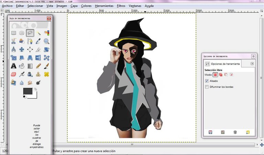Choose Intersect with selection mode
264x155 pixels.
tap(231, 75)
